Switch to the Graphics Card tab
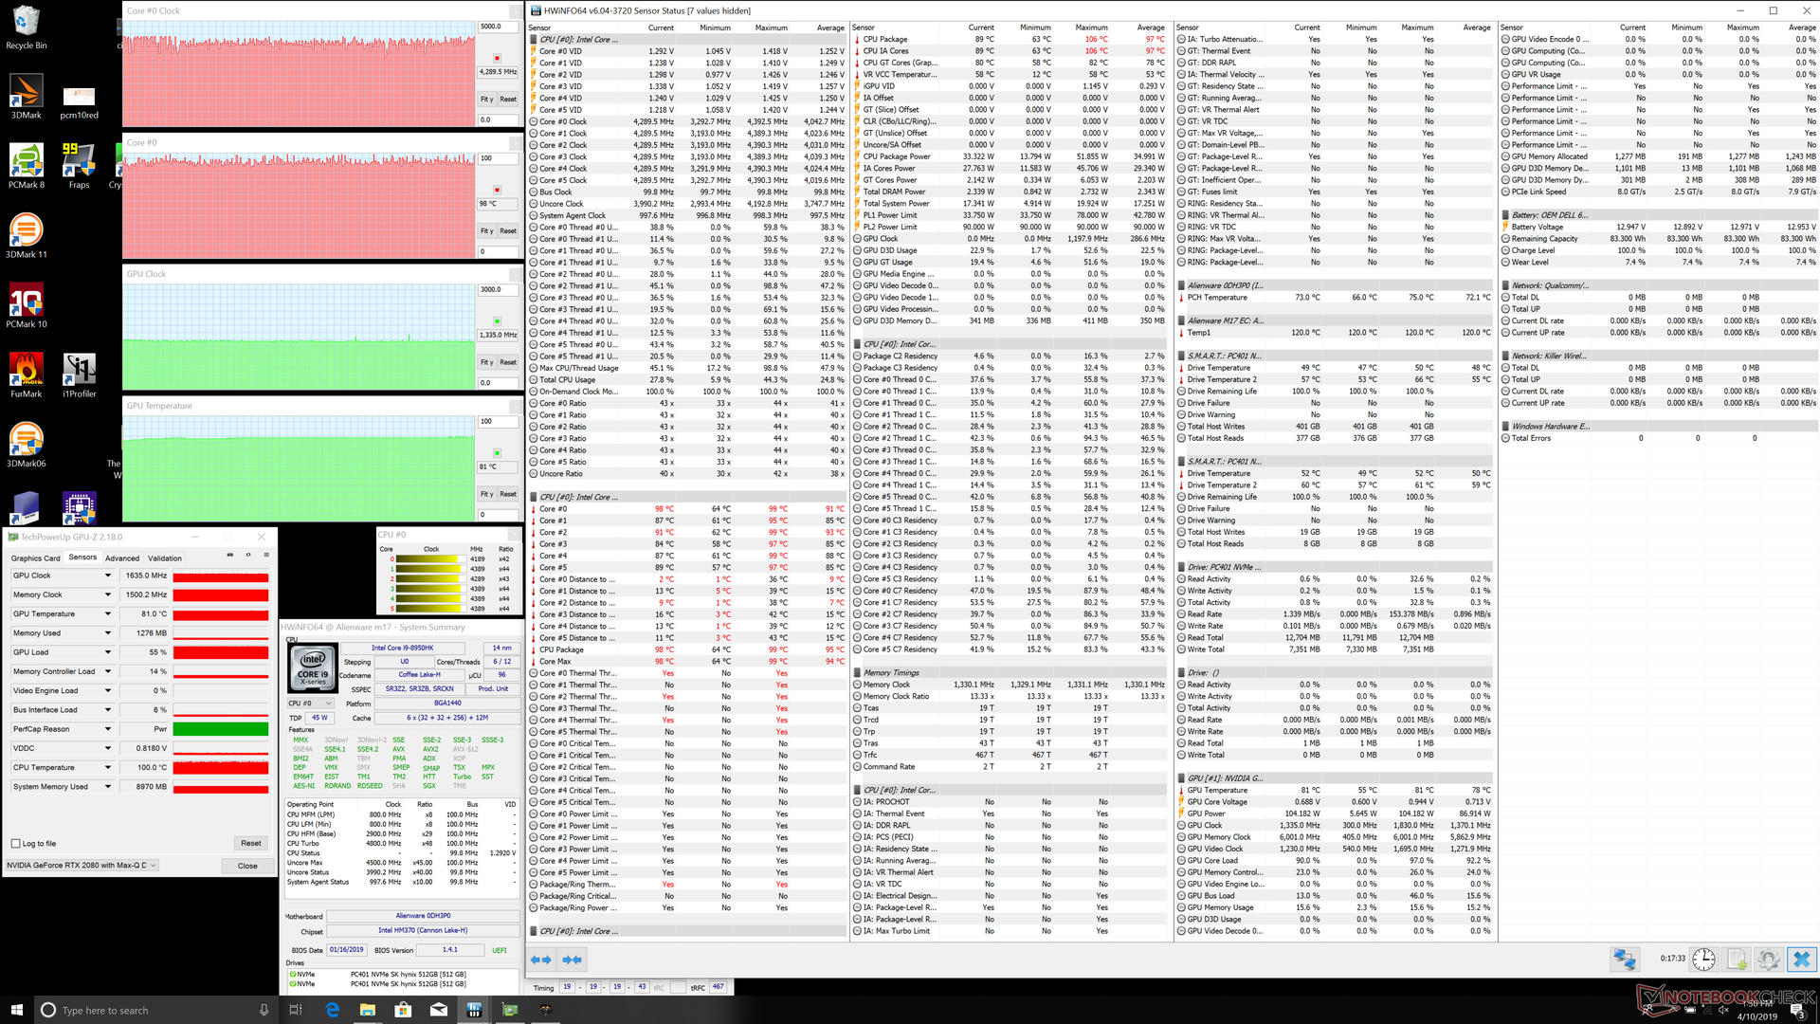1820x1024 pixels. click(35, 558)
